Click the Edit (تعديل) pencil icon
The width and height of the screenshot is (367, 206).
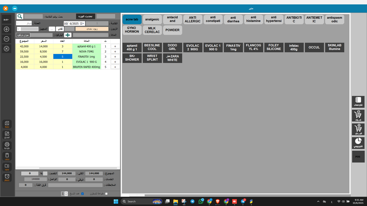(7, 135)
